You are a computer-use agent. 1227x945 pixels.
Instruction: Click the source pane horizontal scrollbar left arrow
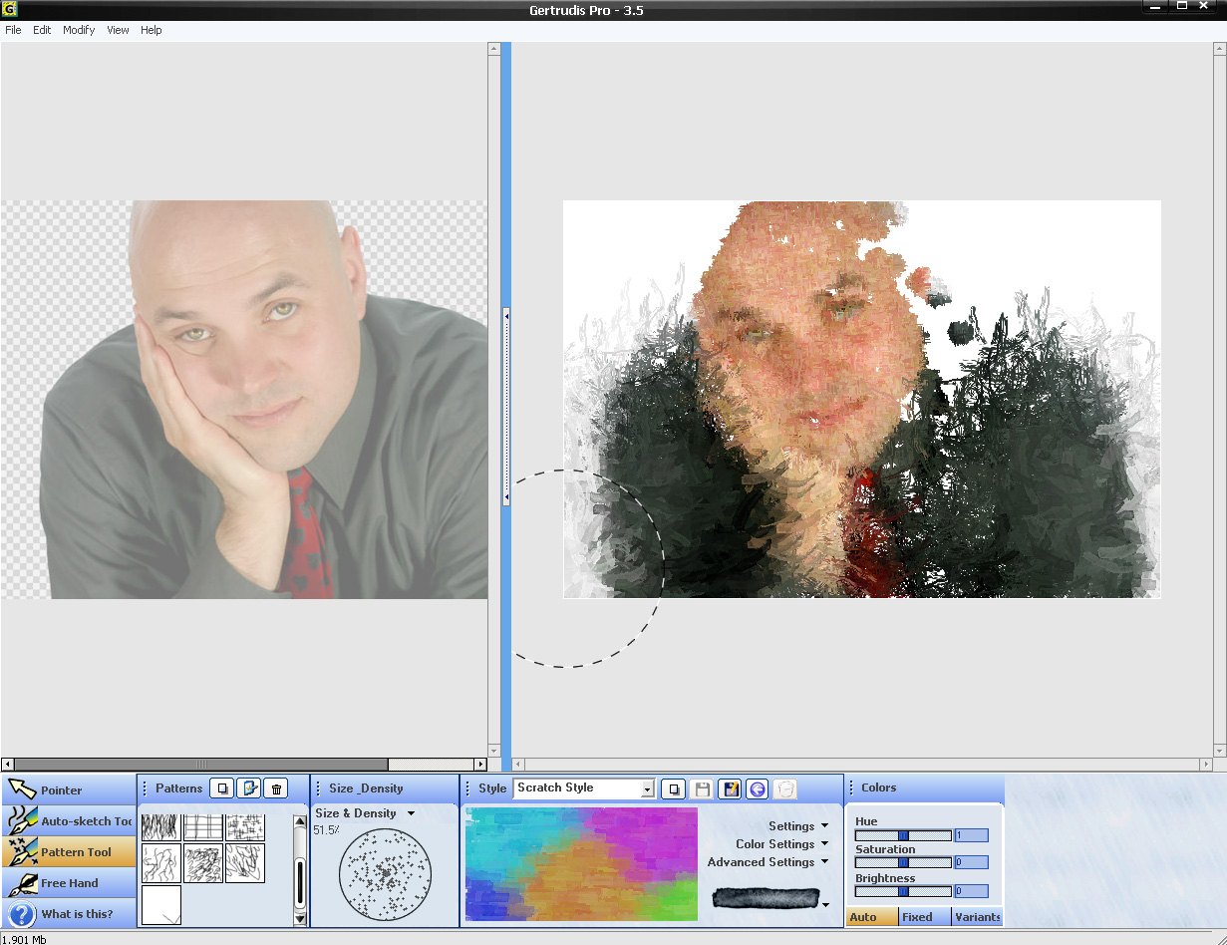coord(8,765)
